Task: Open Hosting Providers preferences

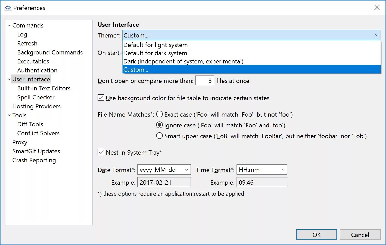Action: tap(36, 106)
